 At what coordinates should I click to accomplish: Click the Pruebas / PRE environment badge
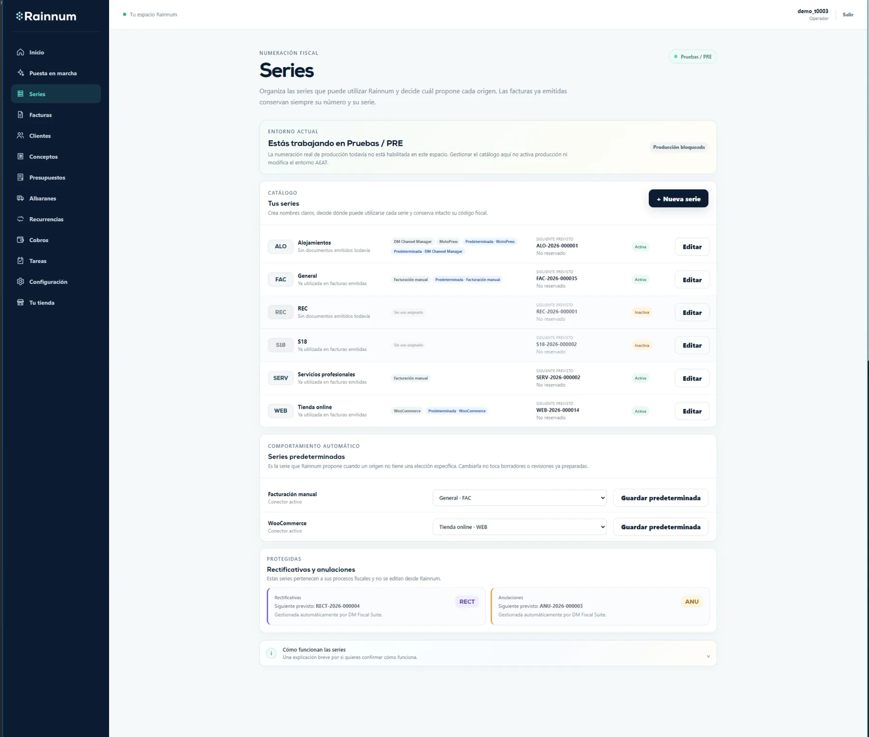tap(693, 57)
